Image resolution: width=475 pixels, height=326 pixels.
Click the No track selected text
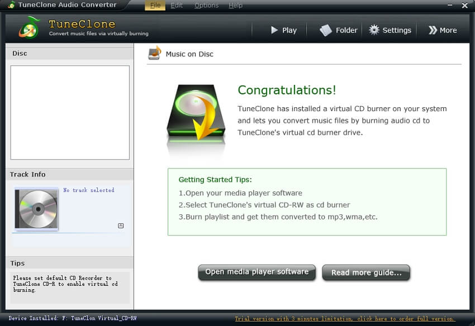tap(89, 190)
